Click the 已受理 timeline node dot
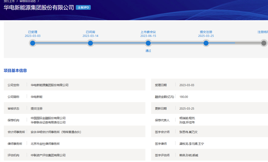This screenshot has height=162, width=268. click(x=33, y=43)
